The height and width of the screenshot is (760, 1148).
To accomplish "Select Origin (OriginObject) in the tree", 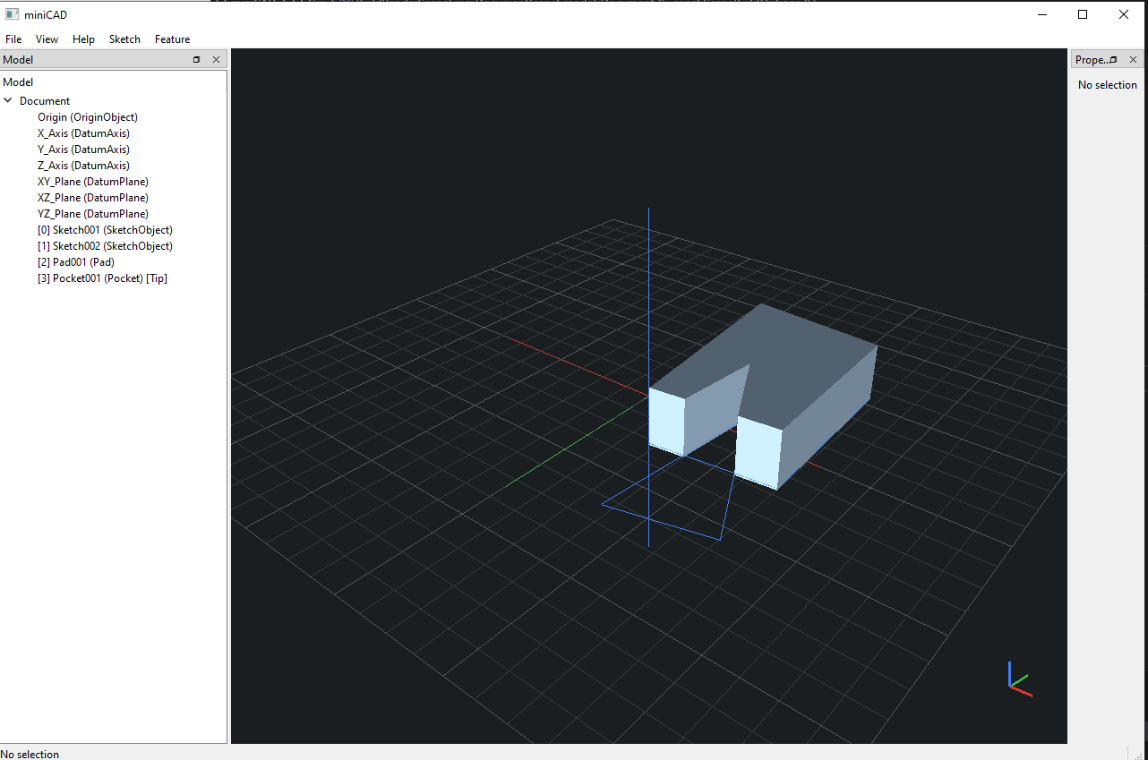I will [x=88, y=117].
